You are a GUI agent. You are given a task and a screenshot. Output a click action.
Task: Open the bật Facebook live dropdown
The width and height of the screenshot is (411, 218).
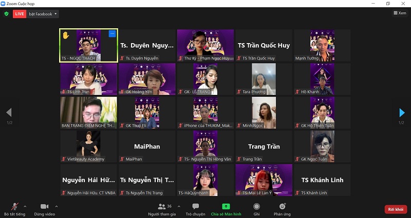tap(43, 14)
